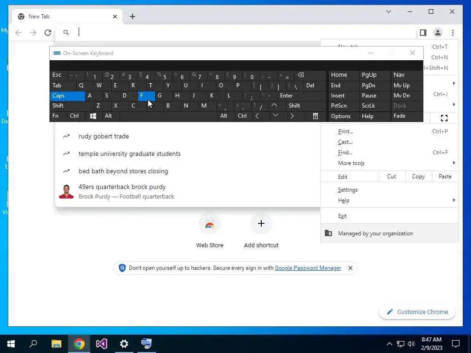Select suggestion 49ers quarterback brock purdy
The image size is (471, 353).
pos(188,192)
